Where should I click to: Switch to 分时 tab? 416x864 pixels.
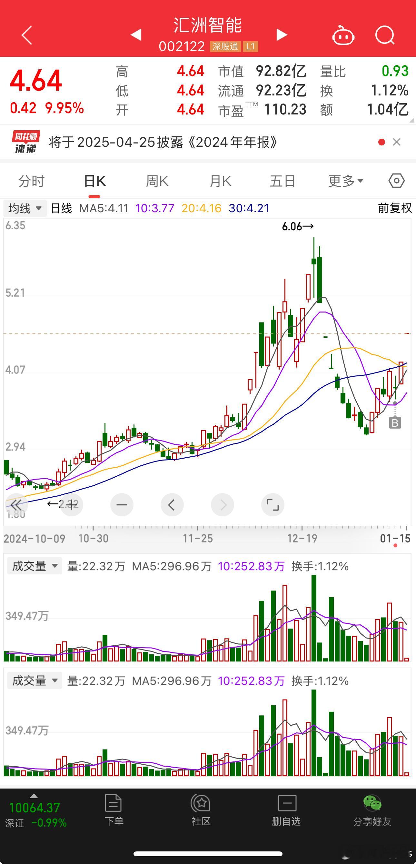click(31, 181)
